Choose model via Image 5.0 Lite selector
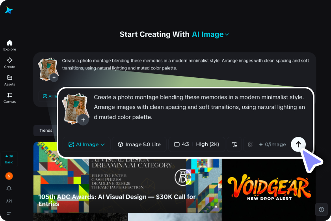331x221 pixels. tap(139, 144)
